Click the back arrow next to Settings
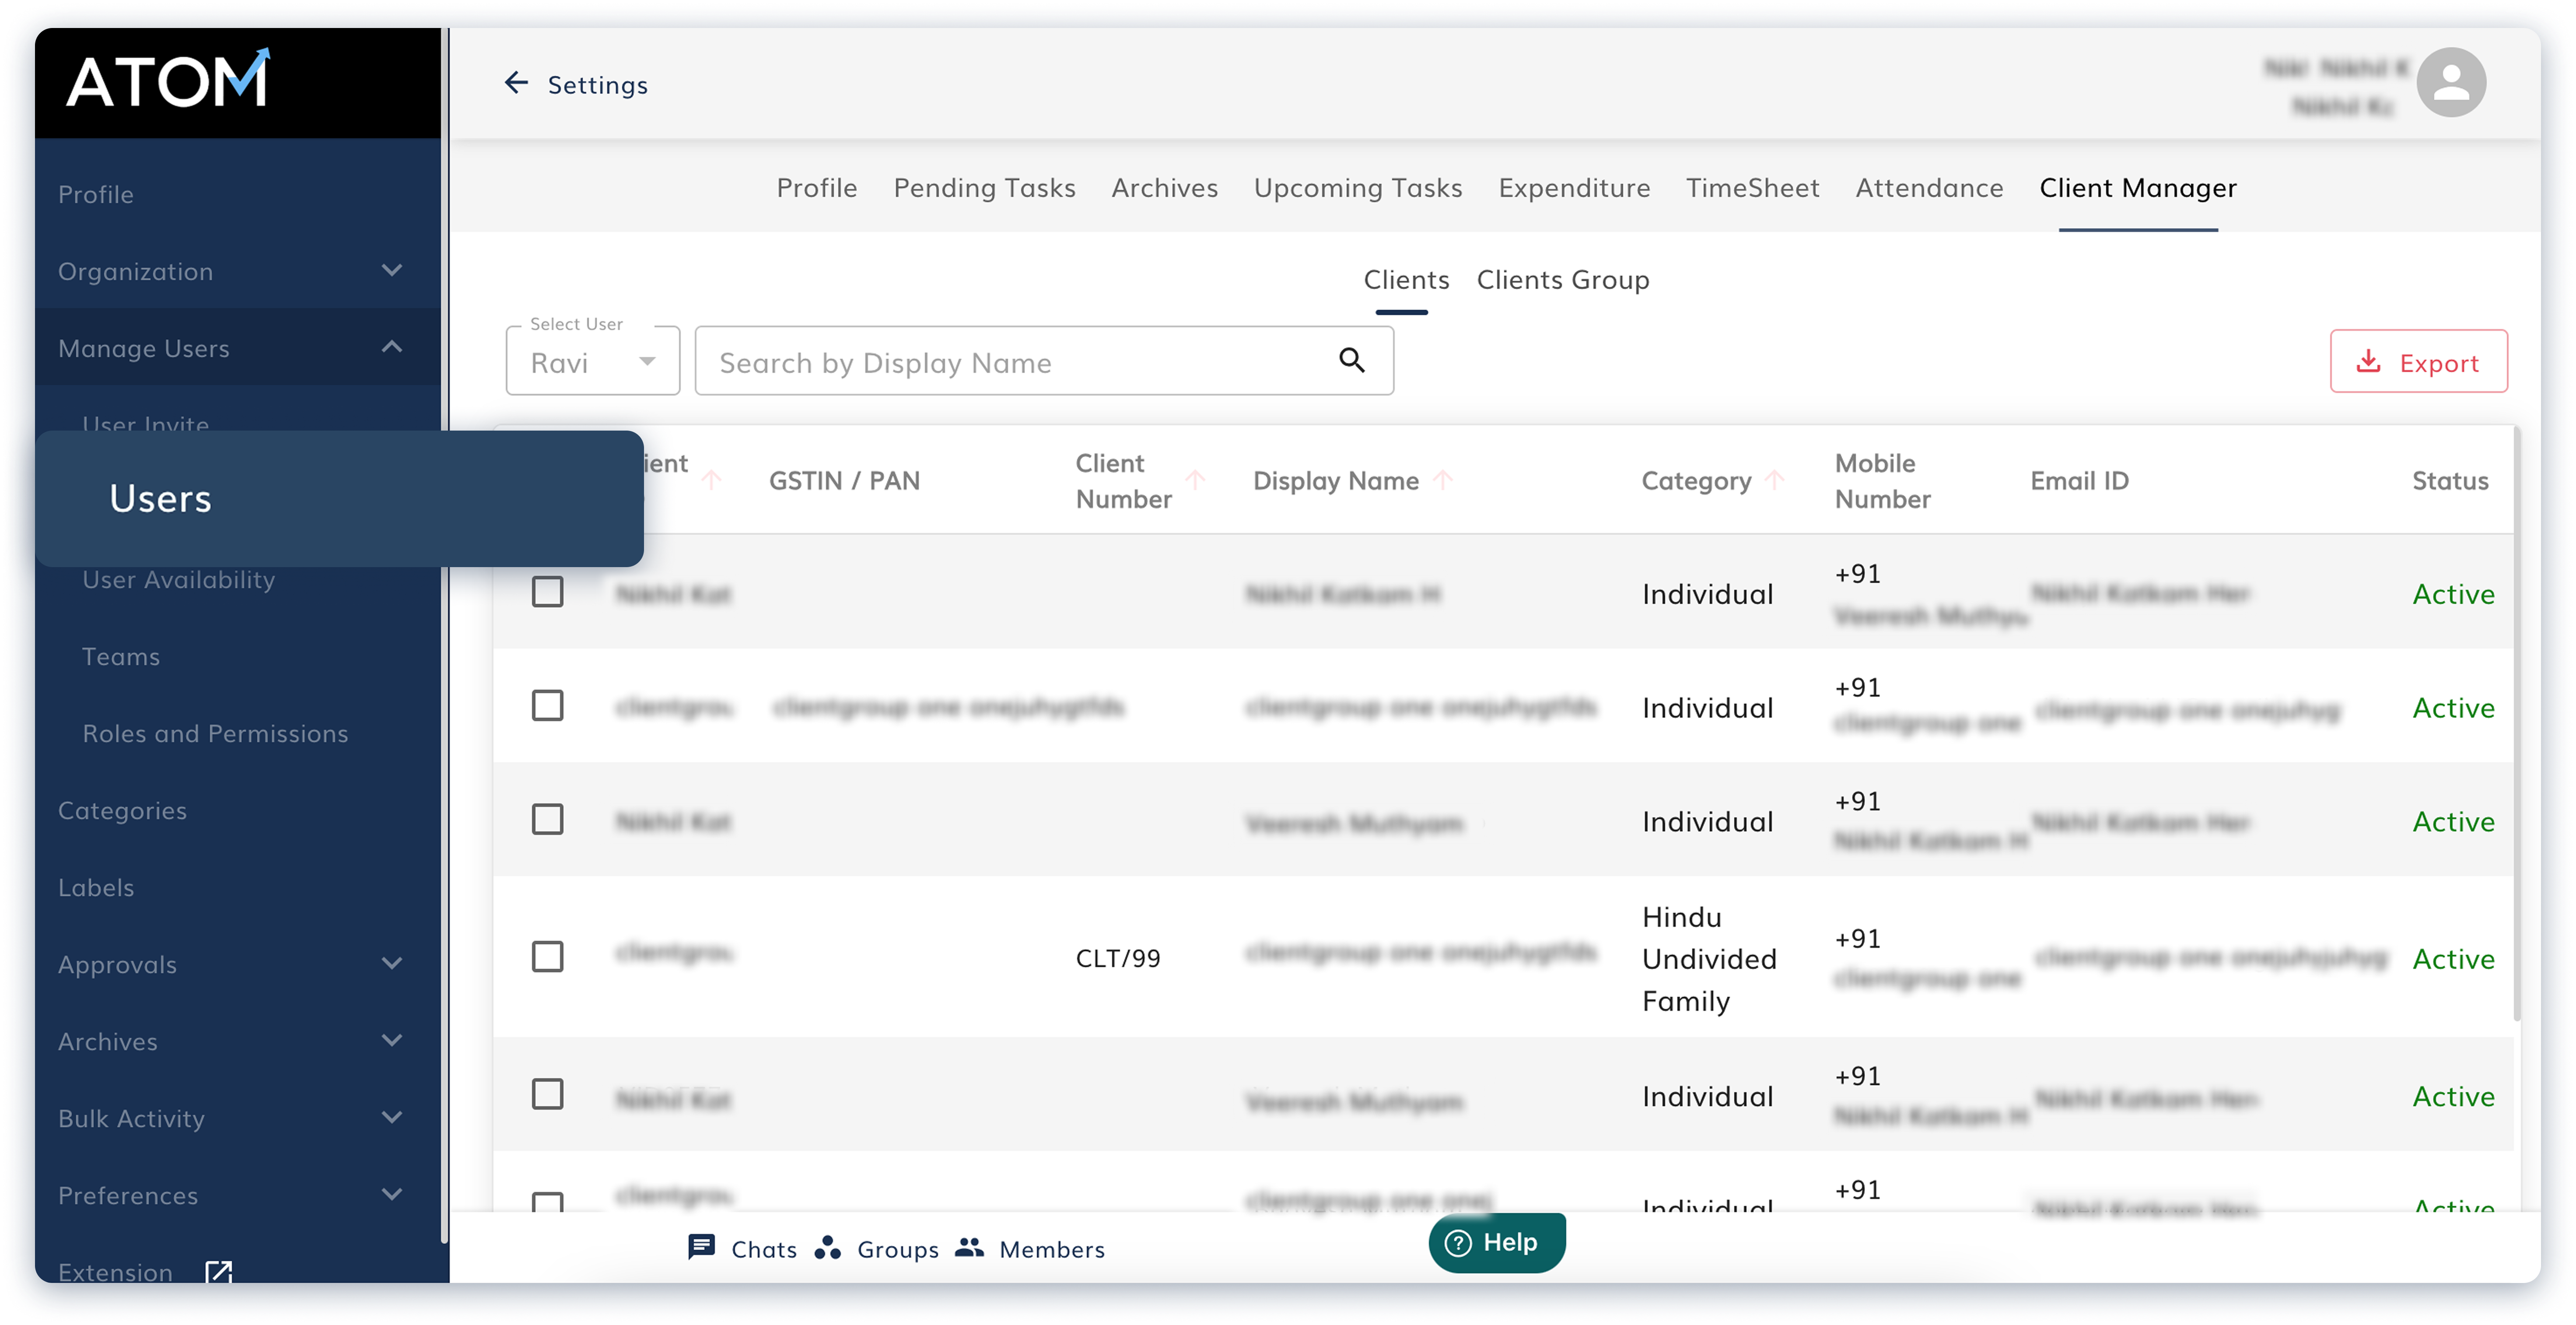Screen dimensions: 2576x1325 [516, 83]
